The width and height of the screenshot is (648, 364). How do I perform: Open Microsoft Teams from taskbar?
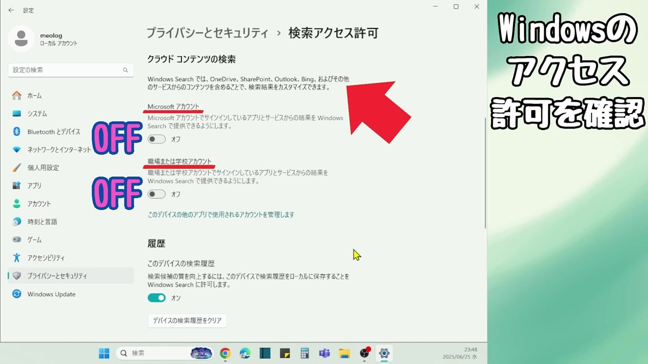(325, 353)
